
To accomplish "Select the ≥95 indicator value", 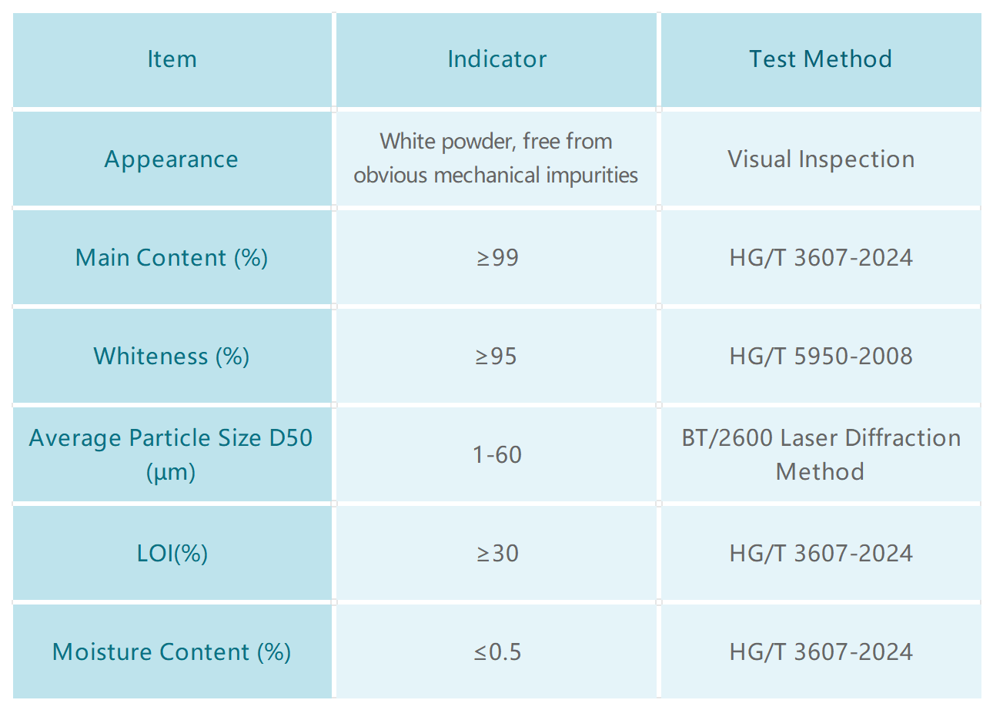I will pyautogui.click(x=496, y=356).
